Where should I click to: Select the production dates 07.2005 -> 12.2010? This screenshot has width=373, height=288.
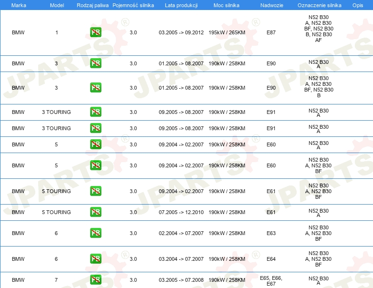click(x=181, y=212)
